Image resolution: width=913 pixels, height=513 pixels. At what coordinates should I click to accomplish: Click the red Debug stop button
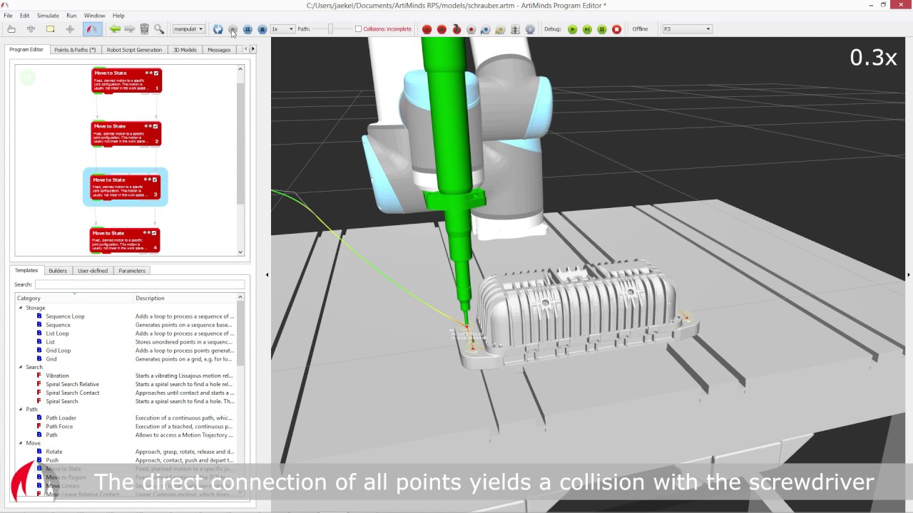617,29
